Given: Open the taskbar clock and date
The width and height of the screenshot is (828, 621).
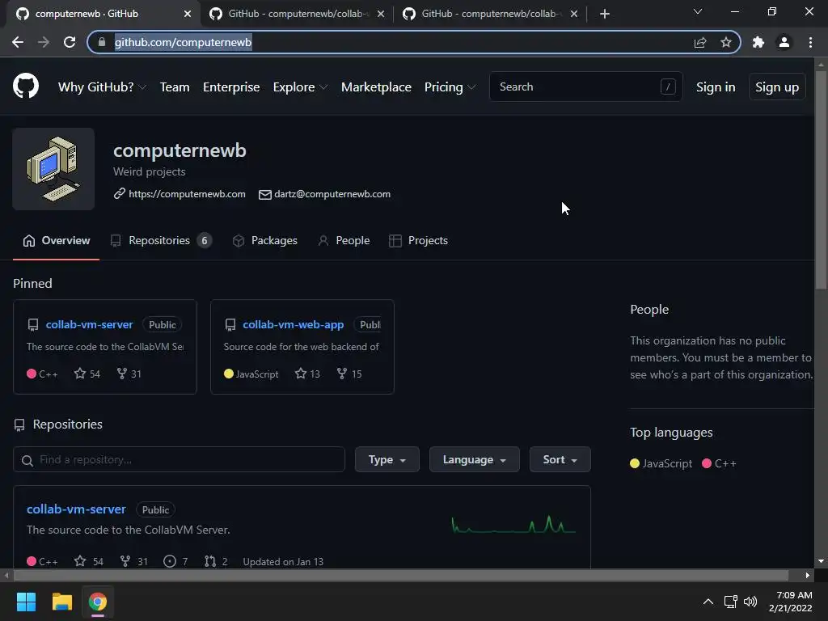Looking at the screenshot, I should click(x=791, y=602).
